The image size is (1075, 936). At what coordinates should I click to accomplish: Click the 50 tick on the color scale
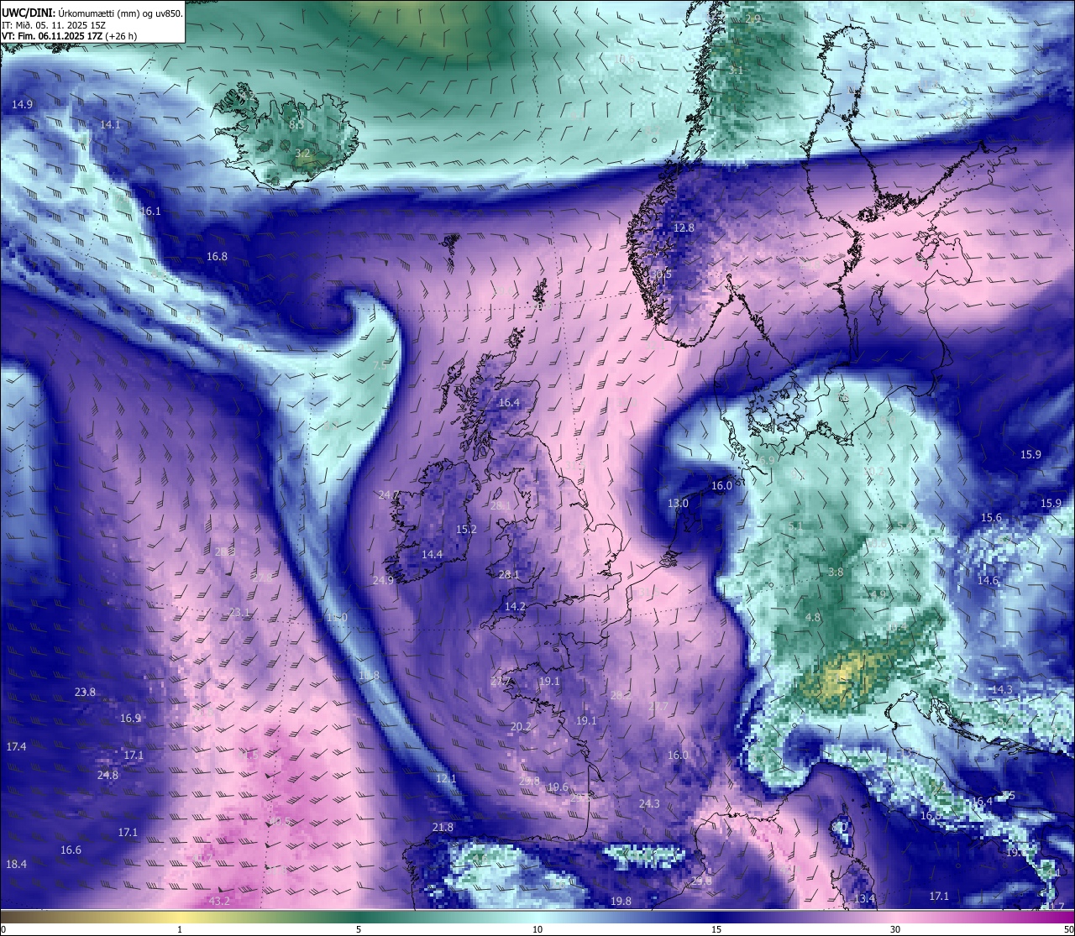1068,929
